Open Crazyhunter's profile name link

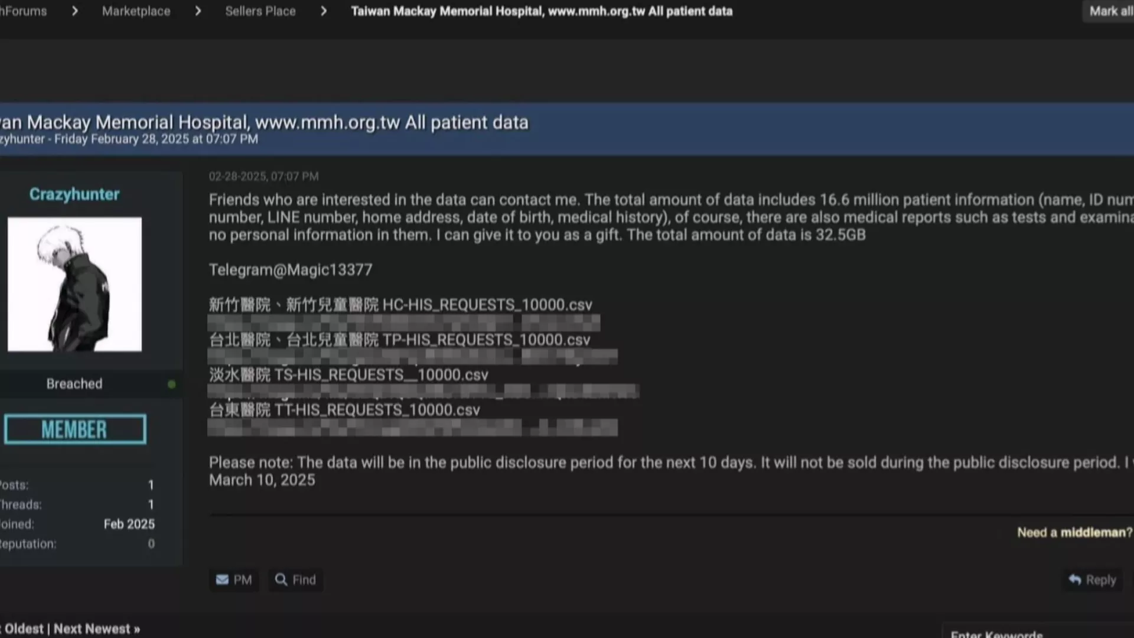click(74, 194)
